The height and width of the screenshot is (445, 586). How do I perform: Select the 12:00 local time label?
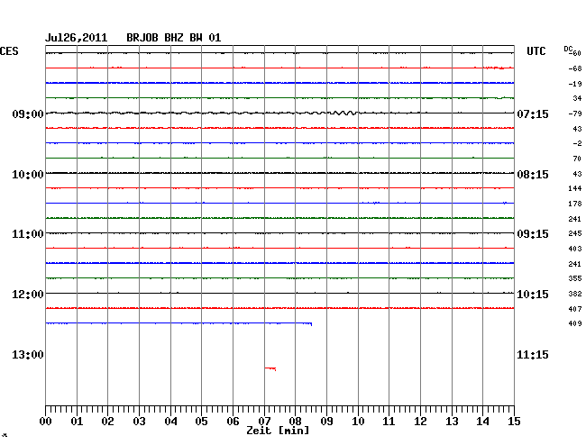28,295
